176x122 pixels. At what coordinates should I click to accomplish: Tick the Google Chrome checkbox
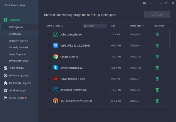pyautogui.click(x=48, y=56)
